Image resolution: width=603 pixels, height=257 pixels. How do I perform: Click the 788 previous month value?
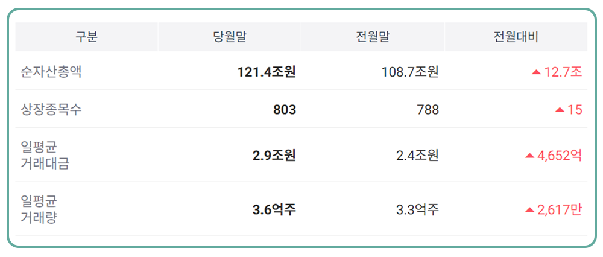click(x=428, y=110)
